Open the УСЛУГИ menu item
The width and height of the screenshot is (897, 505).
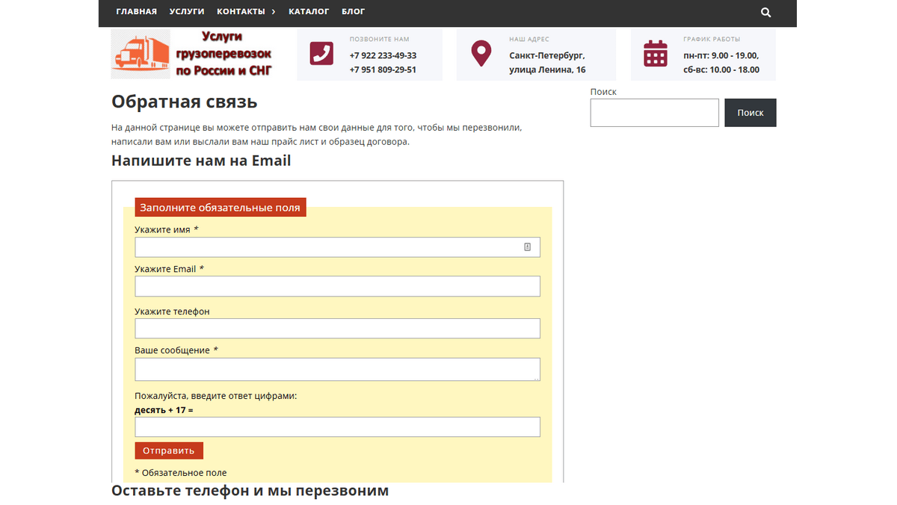[187, 12]
